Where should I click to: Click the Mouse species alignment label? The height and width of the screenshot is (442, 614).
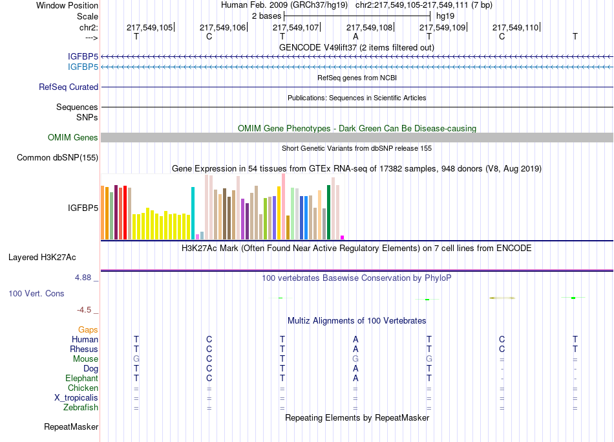(x=85, y=359)
